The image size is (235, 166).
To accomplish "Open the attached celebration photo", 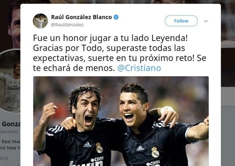I will pyautogui.click(x=121, y=121).
